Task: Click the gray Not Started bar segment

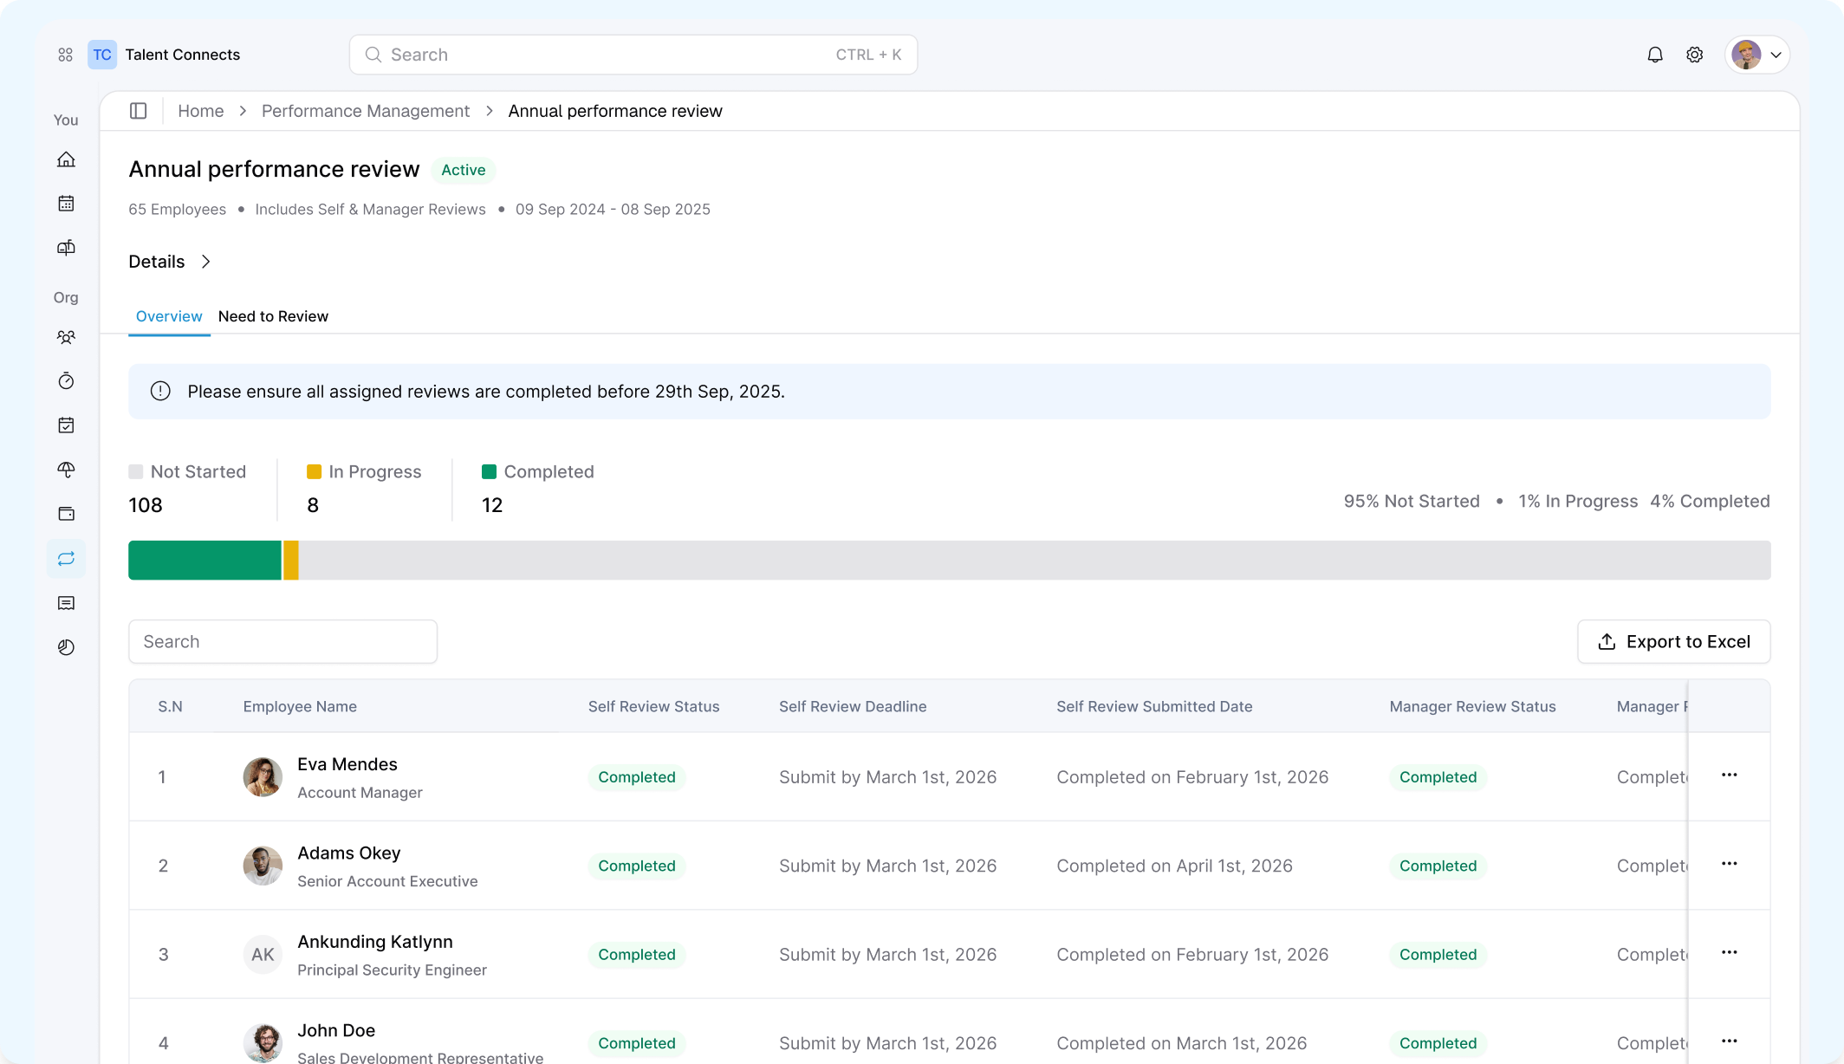Action: point(1035,561)
